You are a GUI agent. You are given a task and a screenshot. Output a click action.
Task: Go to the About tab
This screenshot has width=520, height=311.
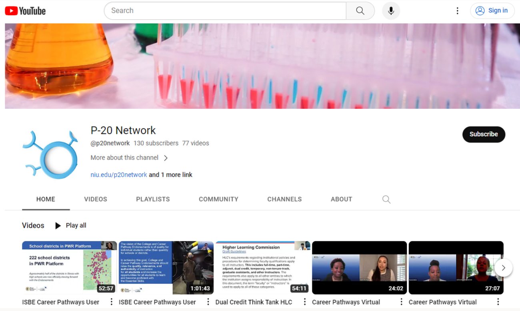pos(341,199)
